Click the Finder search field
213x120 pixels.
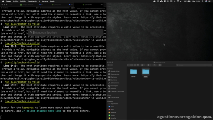194,65
